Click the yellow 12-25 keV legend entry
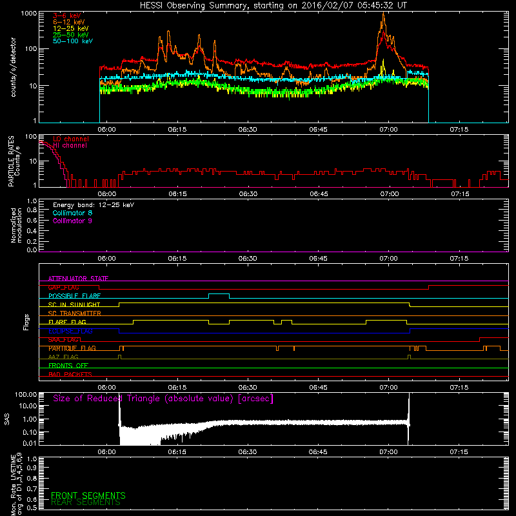516x516 pixels. click(71, 28)
